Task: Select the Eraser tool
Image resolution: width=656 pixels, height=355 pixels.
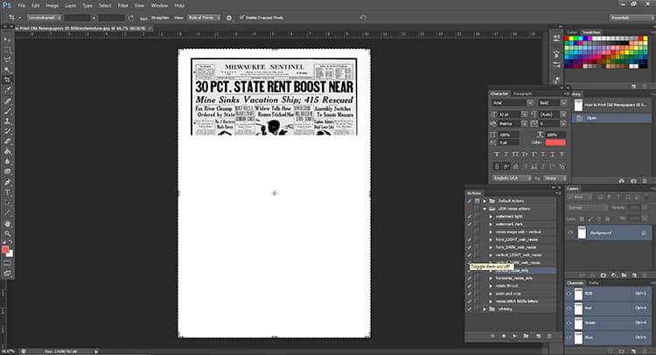Action: (x=8, y=142)
